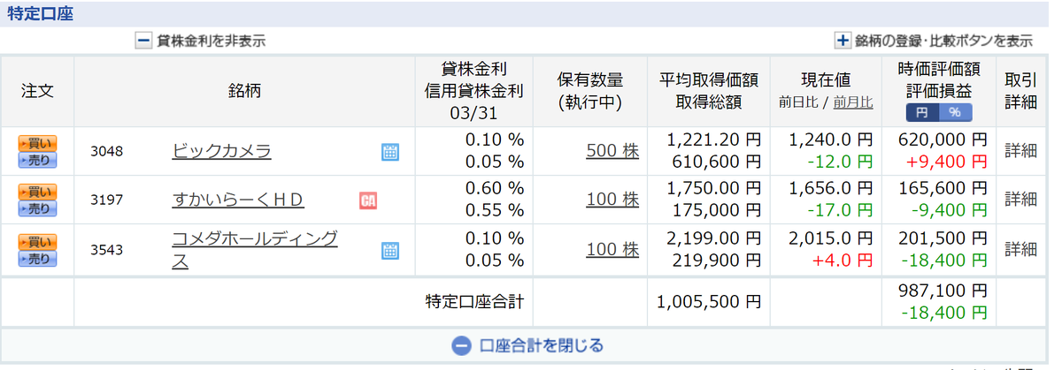
Task: Open ビックカメラ stock link
Action: [221, 151]
